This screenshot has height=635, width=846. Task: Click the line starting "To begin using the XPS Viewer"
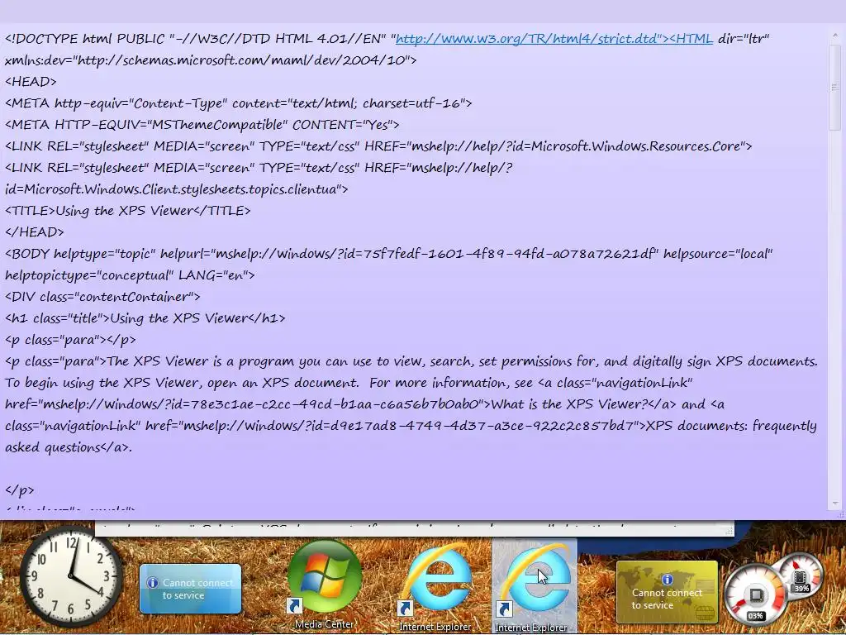point(349,383)
